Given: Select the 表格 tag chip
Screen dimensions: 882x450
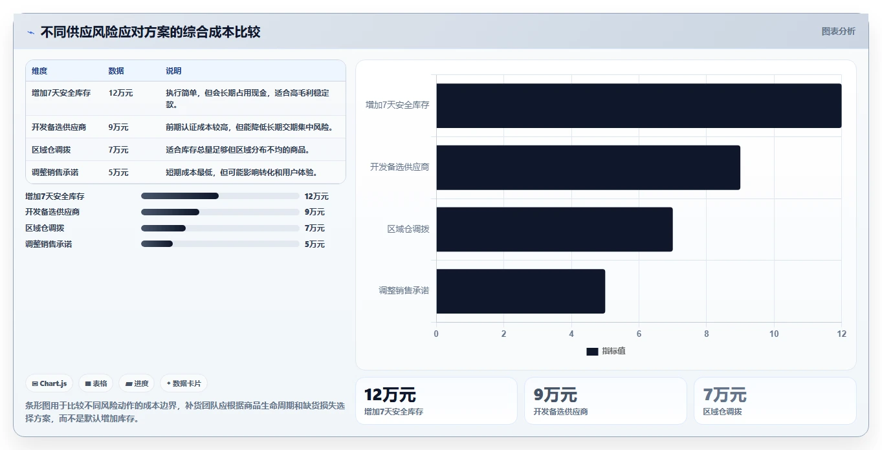Looking at the screenshot, I should (96, 383).
